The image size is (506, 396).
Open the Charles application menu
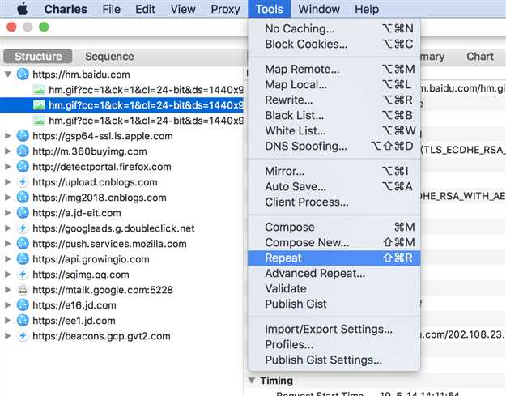[x=66, y=9]
